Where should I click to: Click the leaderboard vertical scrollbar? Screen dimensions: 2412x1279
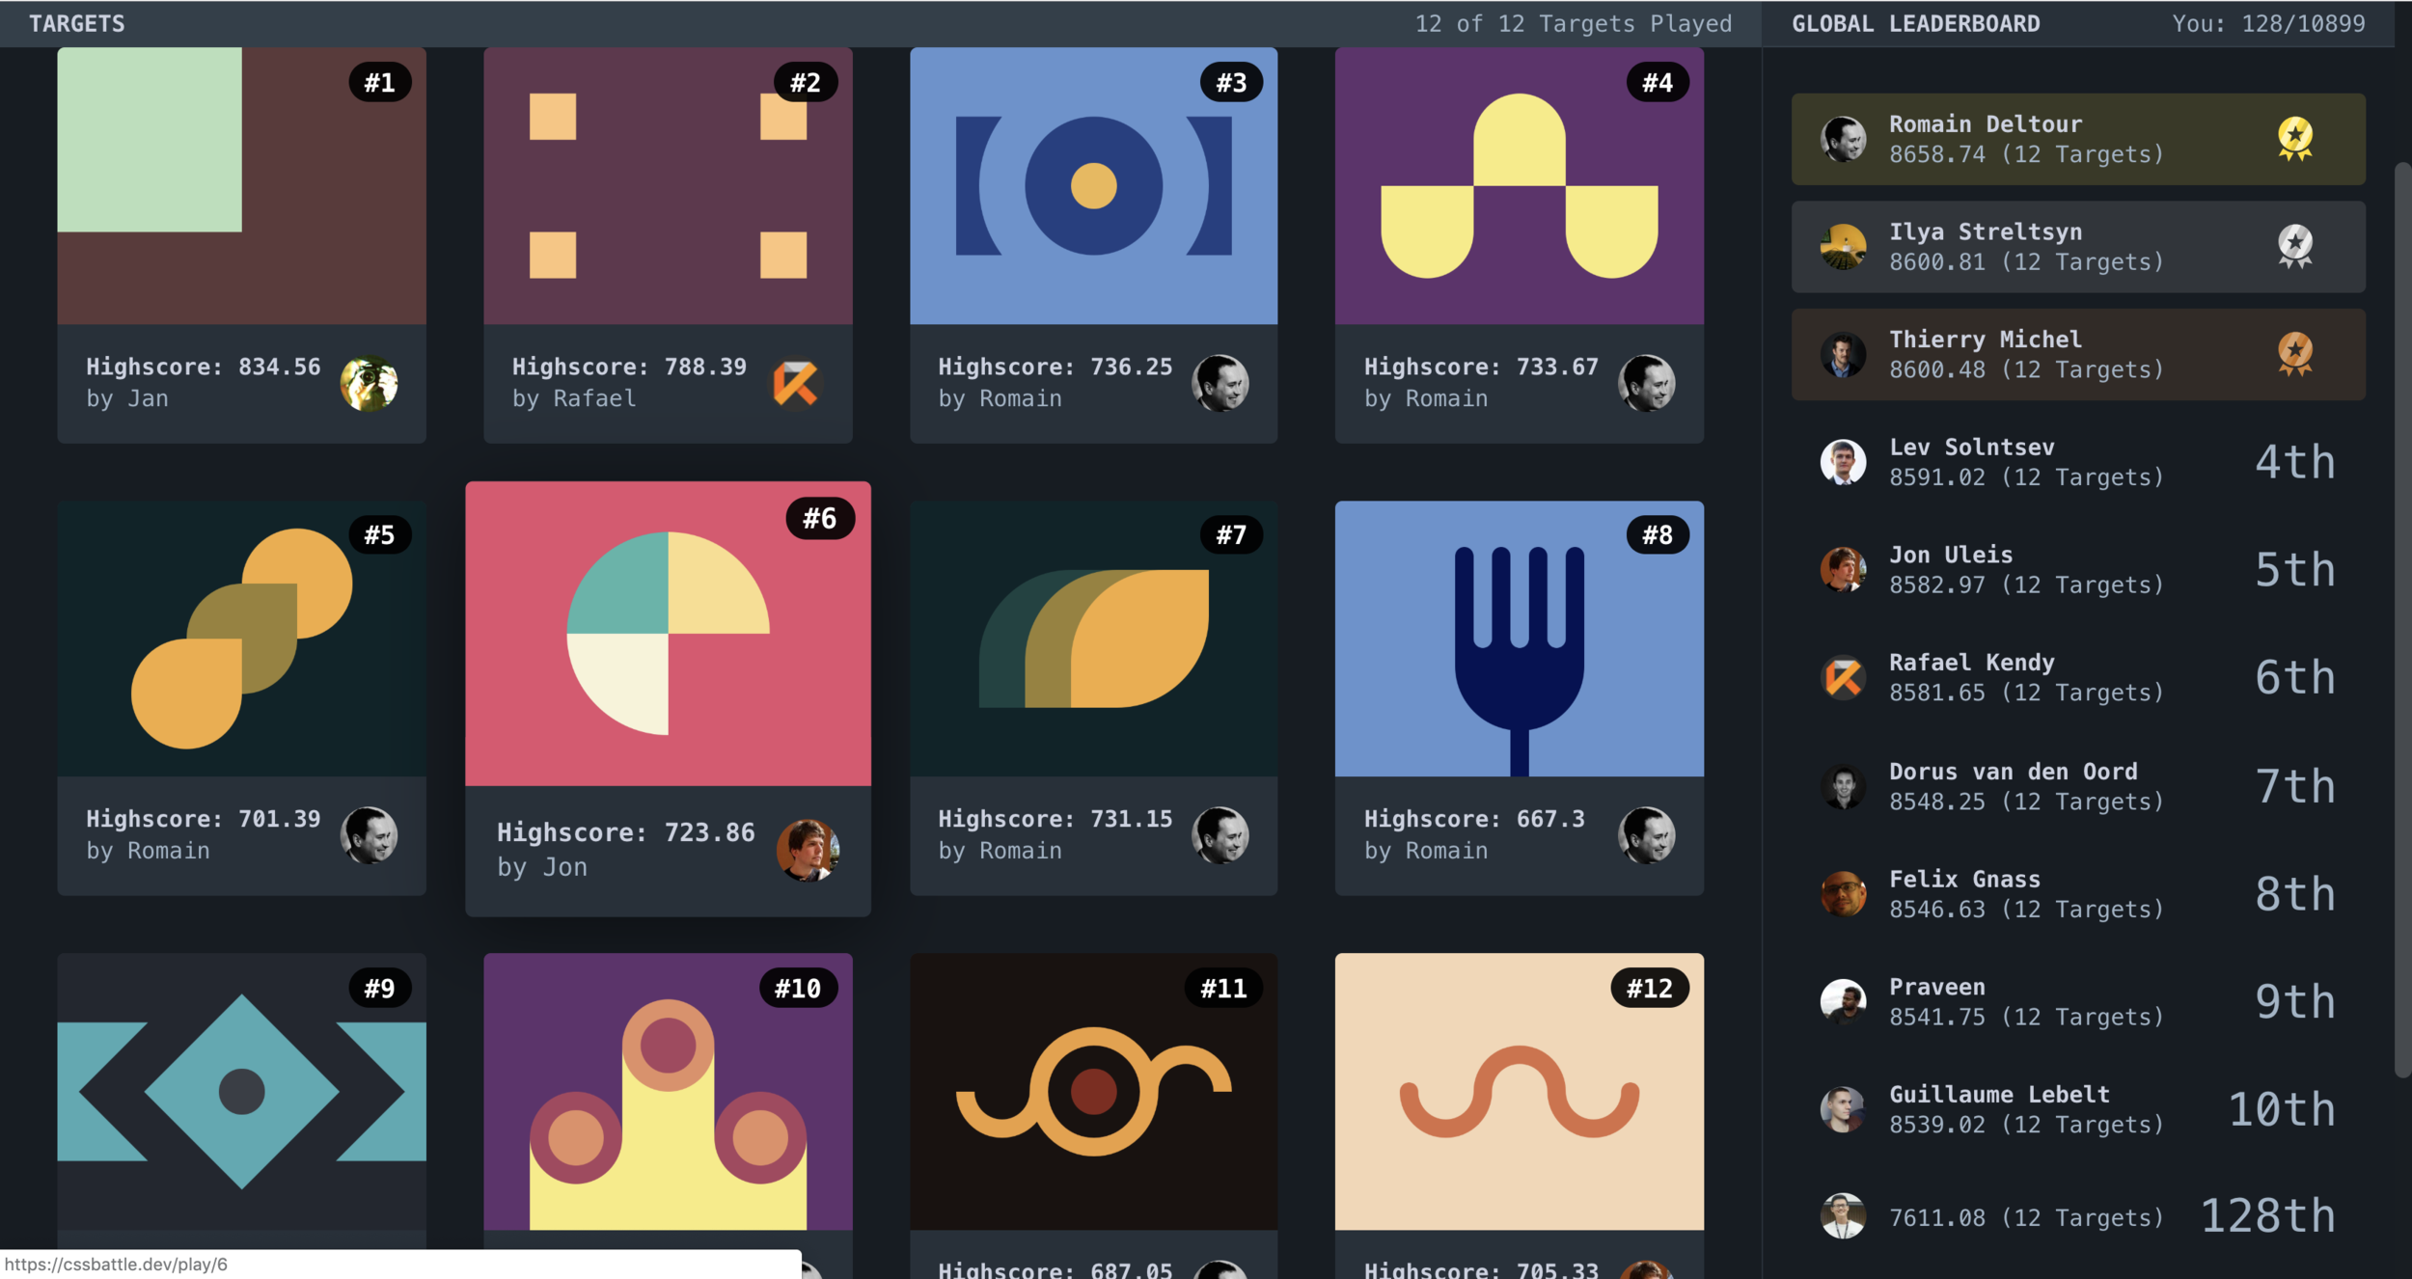click(x=2401, y=617)
